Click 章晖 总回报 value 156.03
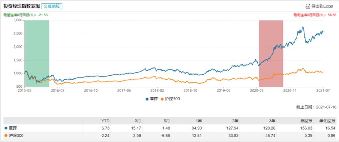 pyautogui.click(x=307, y=128)
